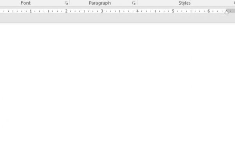Open the Paragraph settings dialog launcher
235x141 pixels.
click(134, 3)
